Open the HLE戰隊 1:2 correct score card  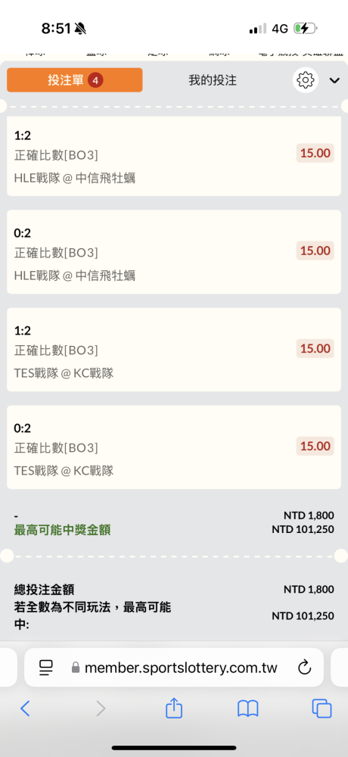[x=174, y=156]
